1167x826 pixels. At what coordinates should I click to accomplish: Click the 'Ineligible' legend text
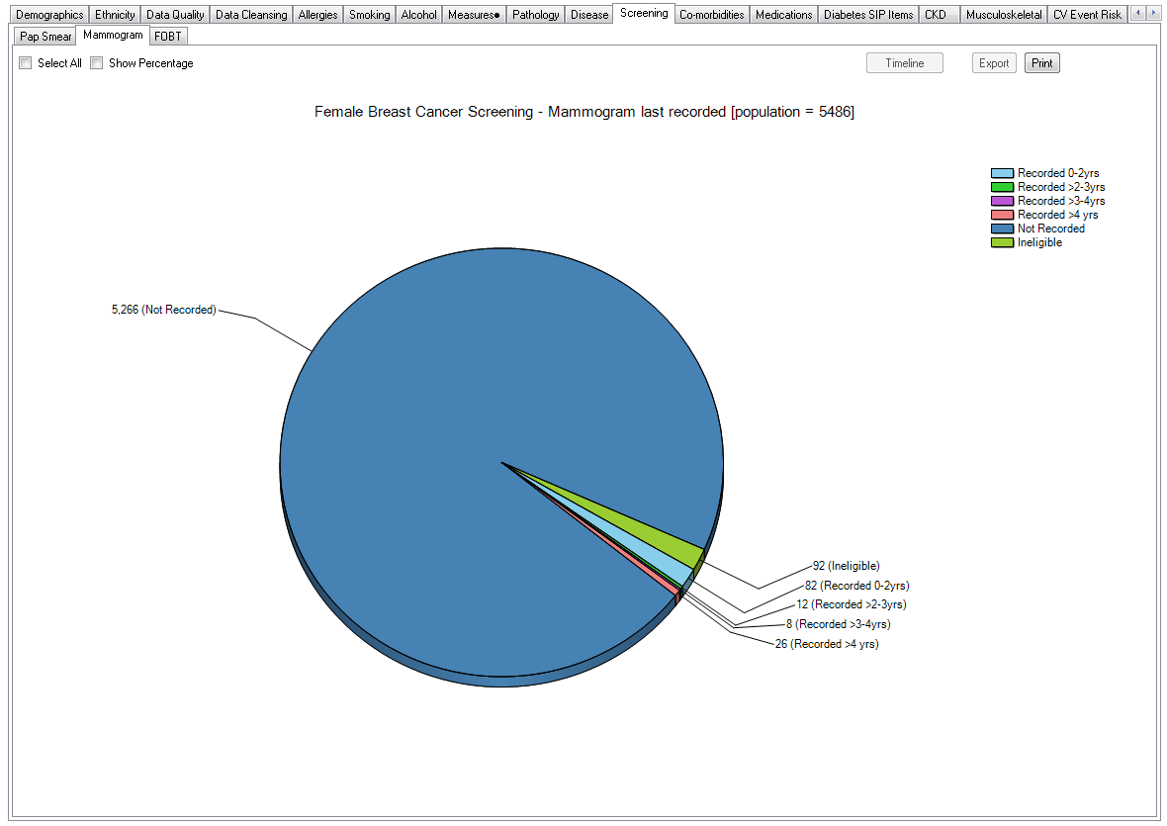coord(1039,242)
